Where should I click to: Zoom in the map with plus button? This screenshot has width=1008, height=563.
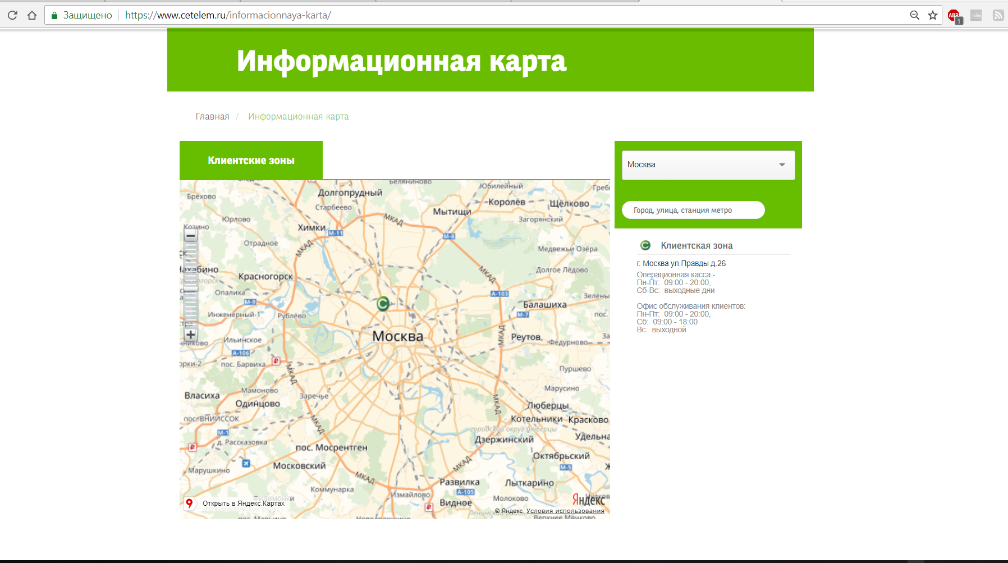pos(191,335)
